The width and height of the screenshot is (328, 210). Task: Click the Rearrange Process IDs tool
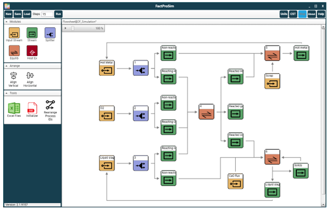coord(50,110)
